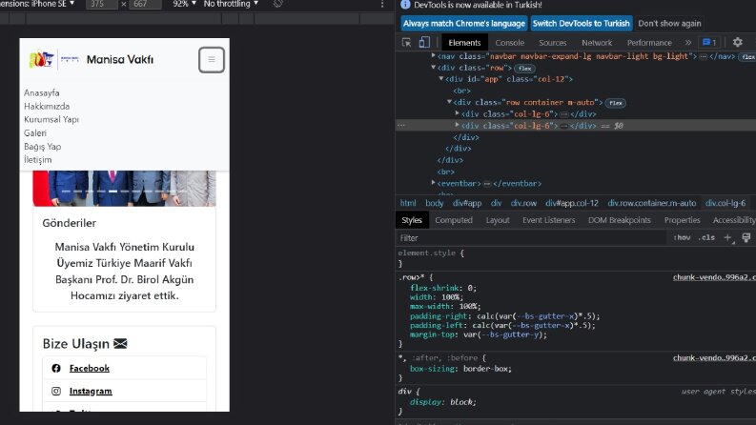Toggle the :hov element state panel
The width and height of the screenshot is (756, 425).
682,237
